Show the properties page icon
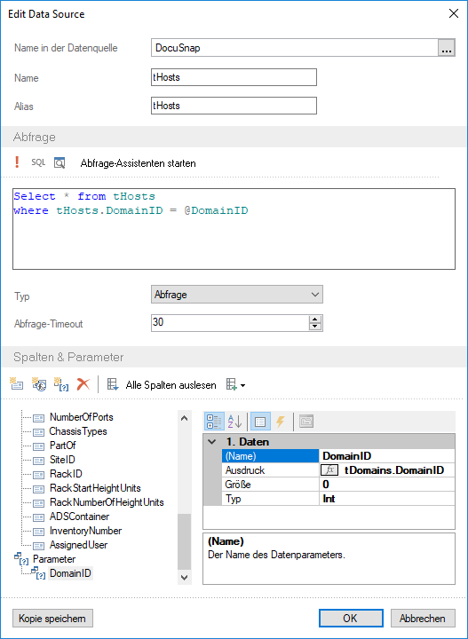This screenshot has height=639, width=468. point(260,422)
